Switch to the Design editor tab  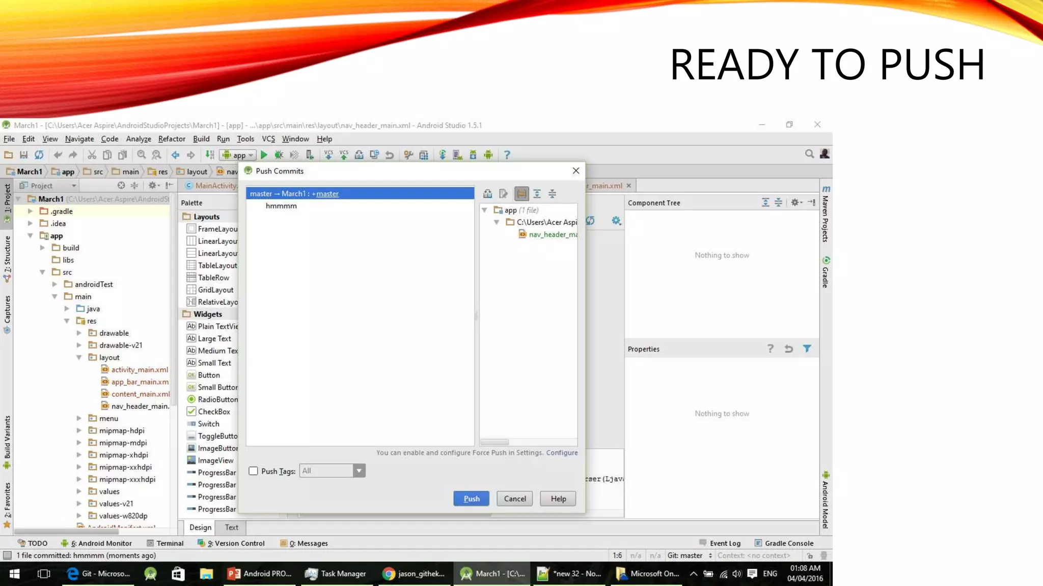click(x=200, y=528)
